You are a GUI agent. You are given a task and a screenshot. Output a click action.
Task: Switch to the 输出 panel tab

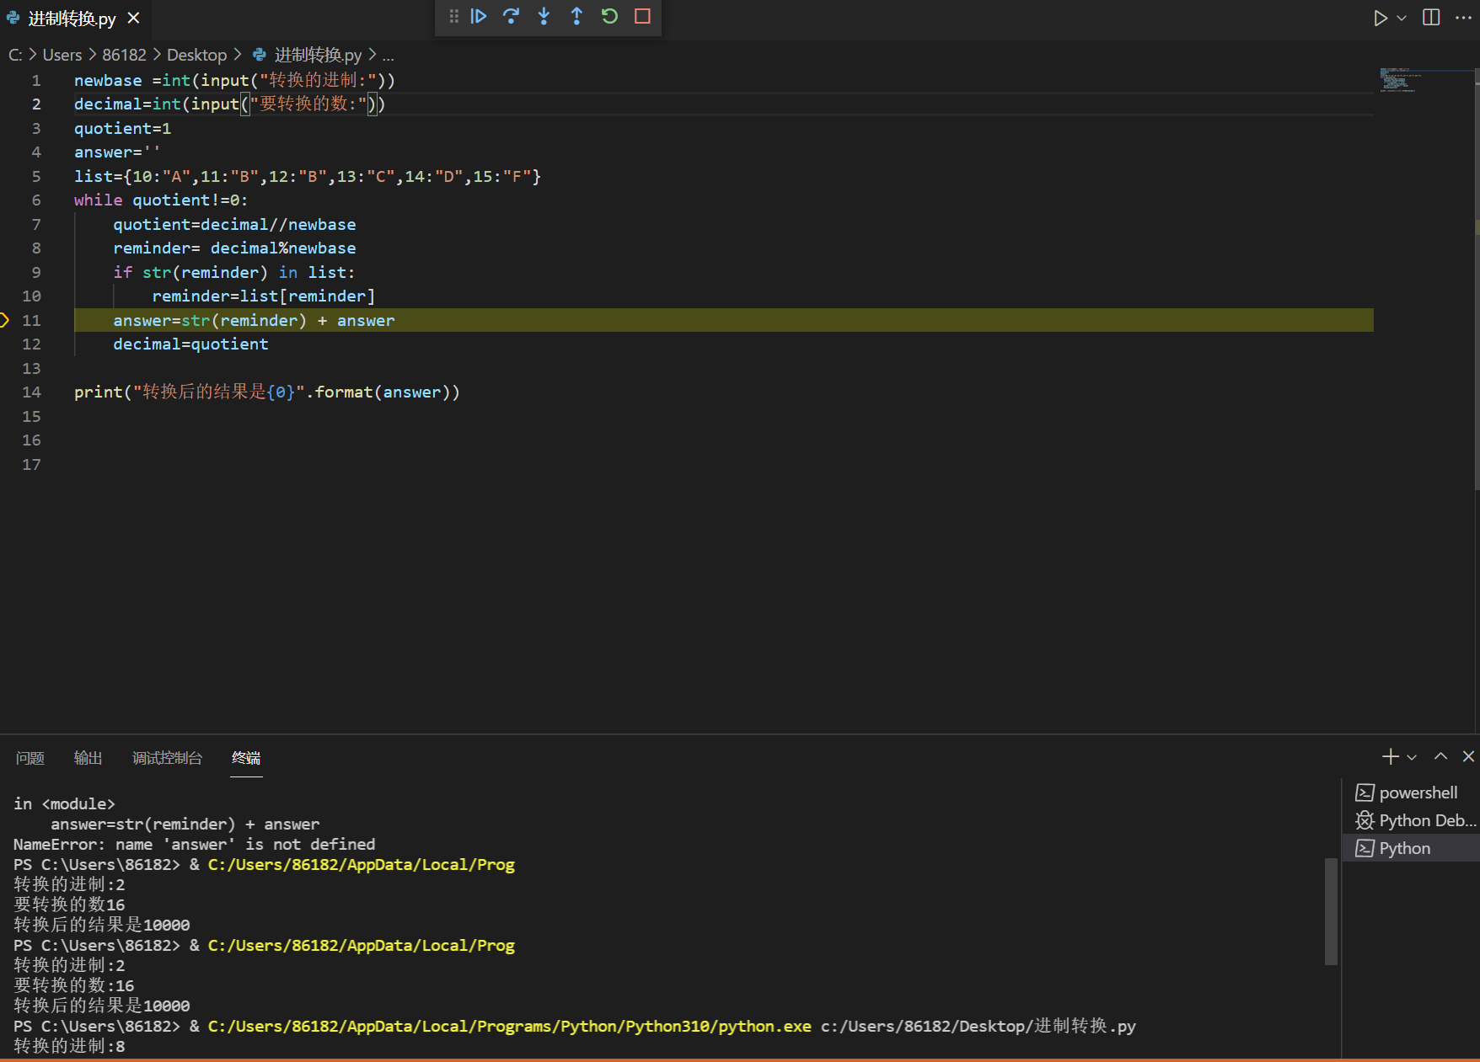click(x=88, y=758)
